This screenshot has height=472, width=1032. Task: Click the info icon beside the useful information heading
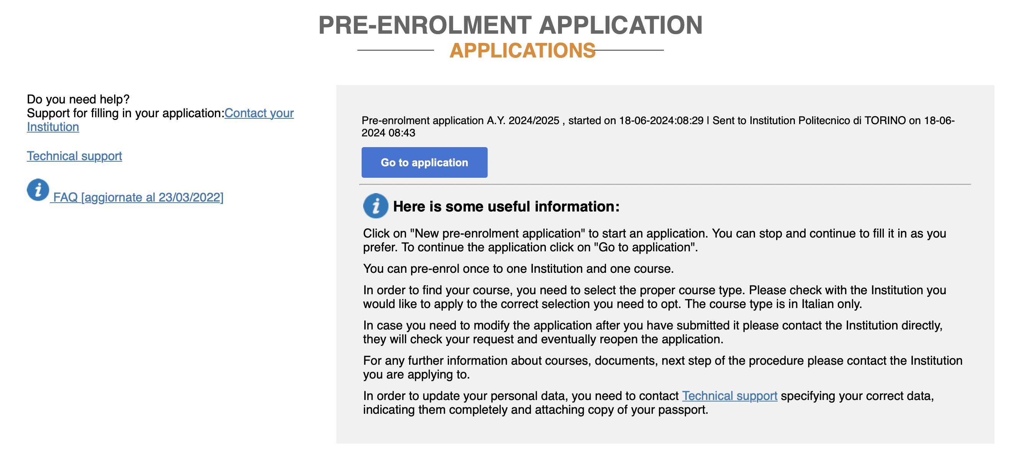[x=375, y=206]
